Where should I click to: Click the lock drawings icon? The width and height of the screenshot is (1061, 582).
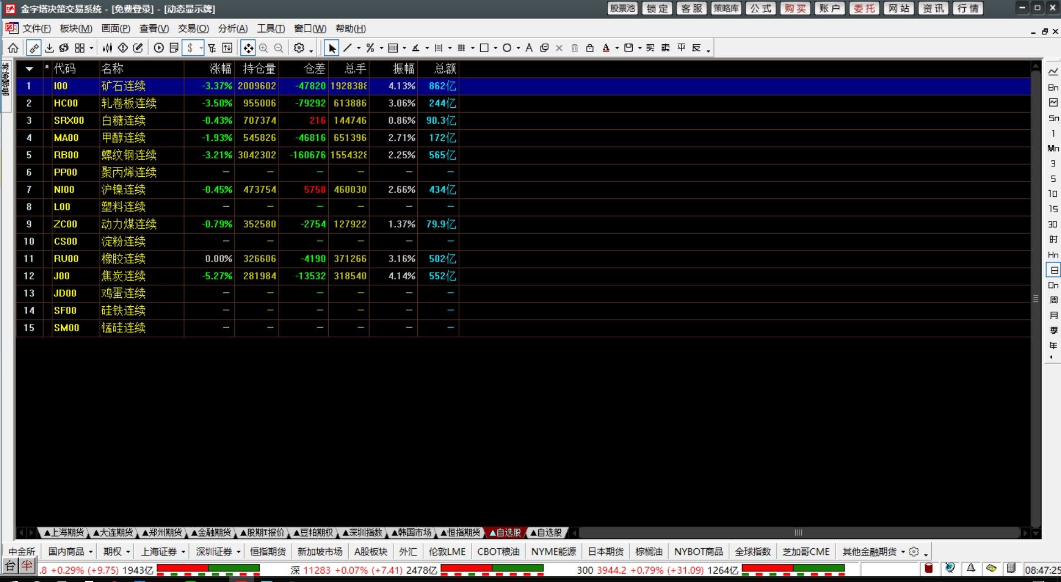click(x=590, y=48)
